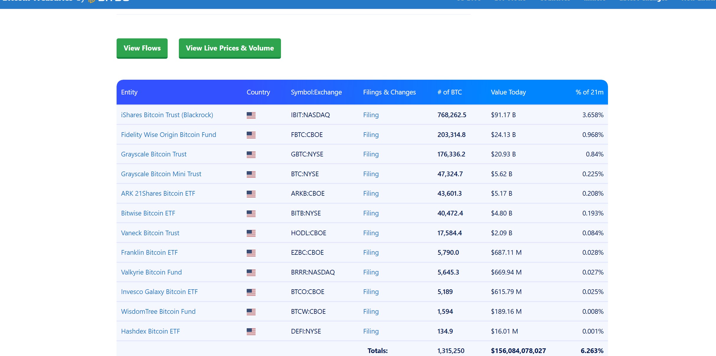Image resolution: width=716 pixels, height=356 pixels.
Task: Click US flag in ARK 21Shares row
Action: click(251, 194)
